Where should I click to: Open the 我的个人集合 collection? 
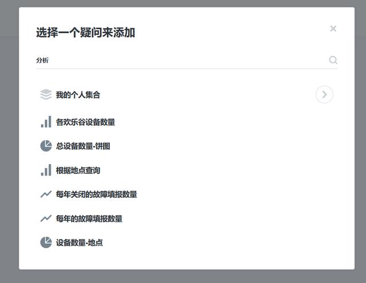point(78,95)
